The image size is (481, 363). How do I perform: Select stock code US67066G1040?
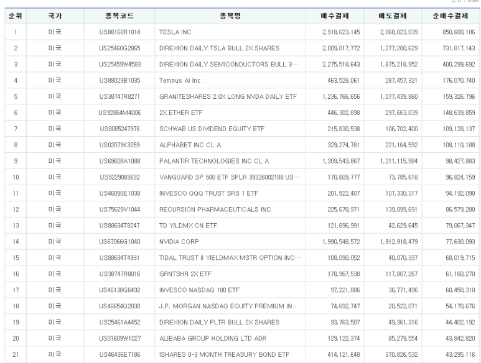[x=119, y=242]
